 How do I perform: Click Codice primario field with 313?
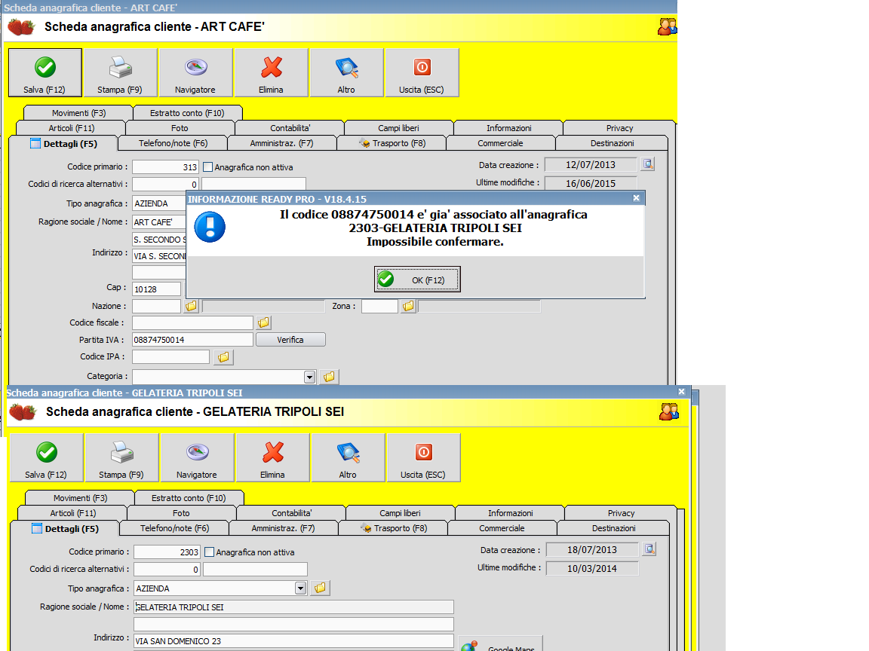pos(165,167)
